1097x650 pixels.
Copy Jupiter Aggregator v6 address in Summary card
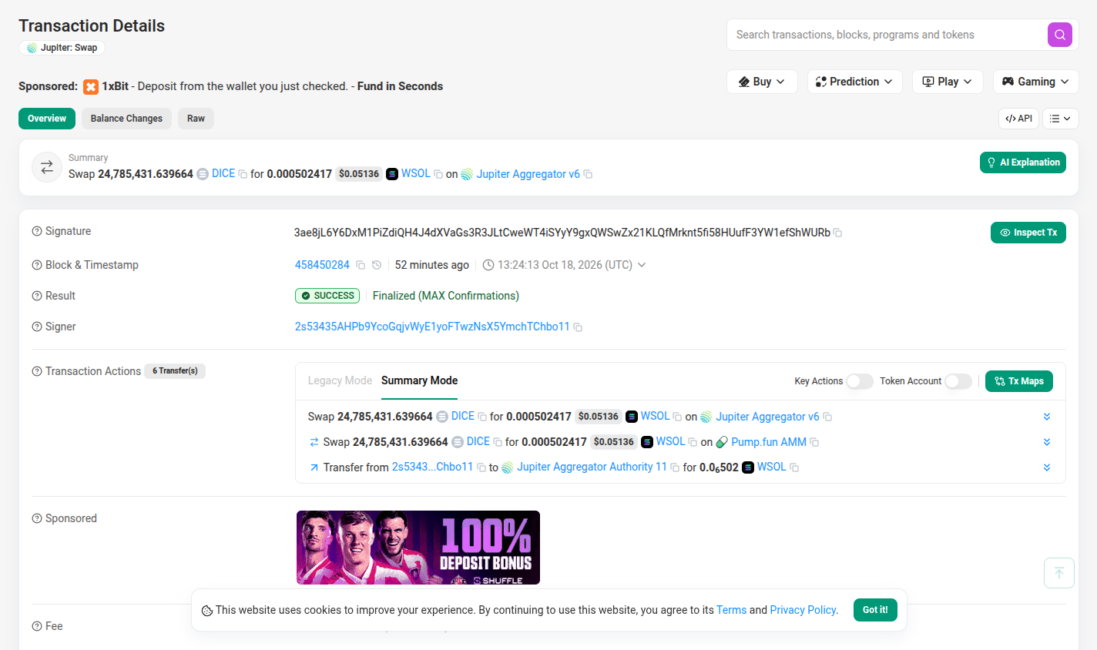click(x=588, y=175)
